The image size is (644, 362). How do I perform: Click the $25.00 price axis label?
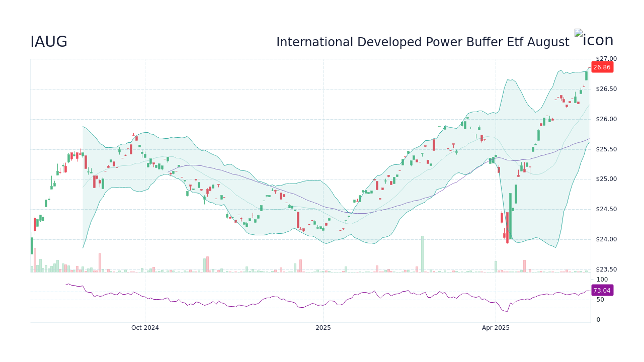tap(606, 179)
